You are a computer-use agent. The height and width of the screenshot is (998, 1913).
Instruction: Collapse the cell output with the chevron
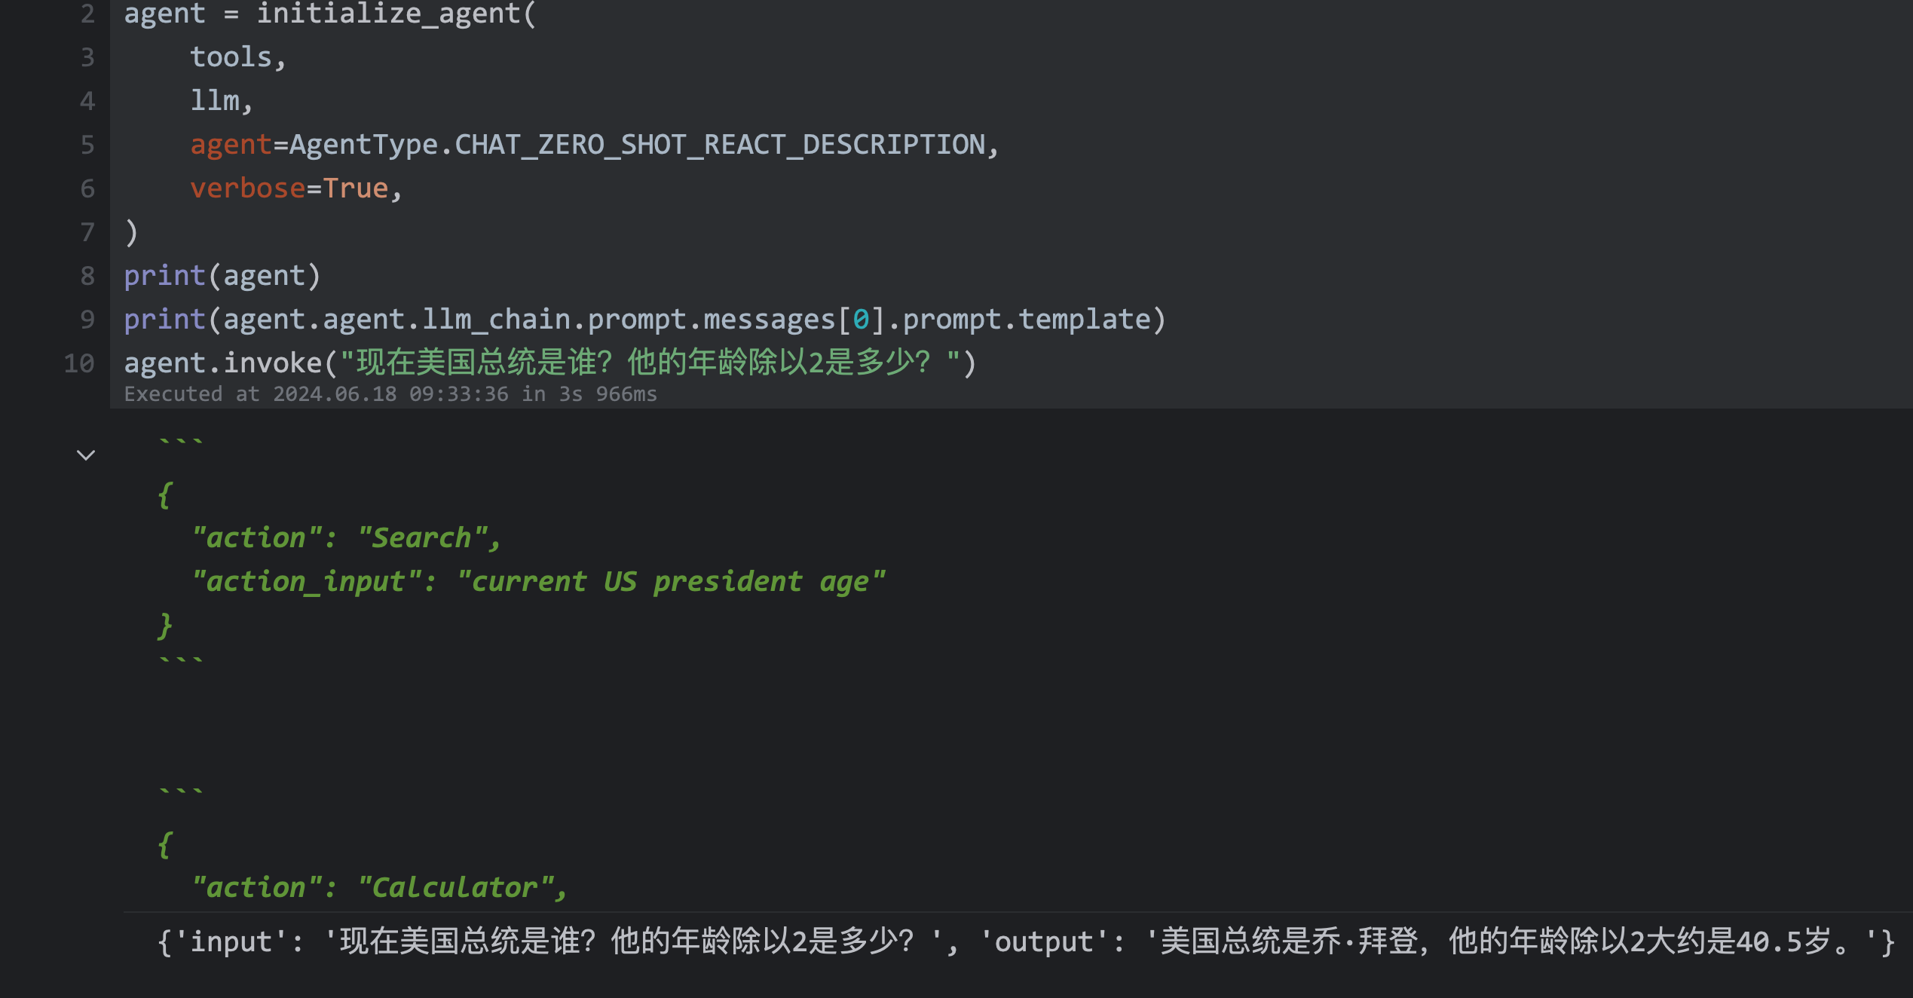click(x=86, y=455)
